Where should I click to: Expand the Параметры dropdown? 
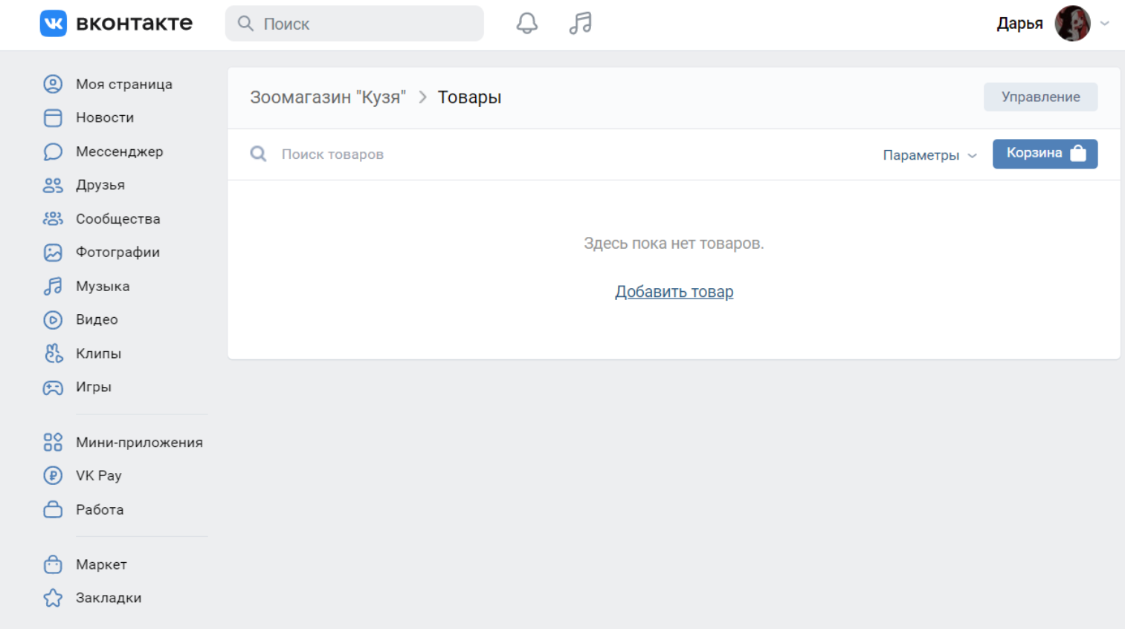[x=929, y=155]
